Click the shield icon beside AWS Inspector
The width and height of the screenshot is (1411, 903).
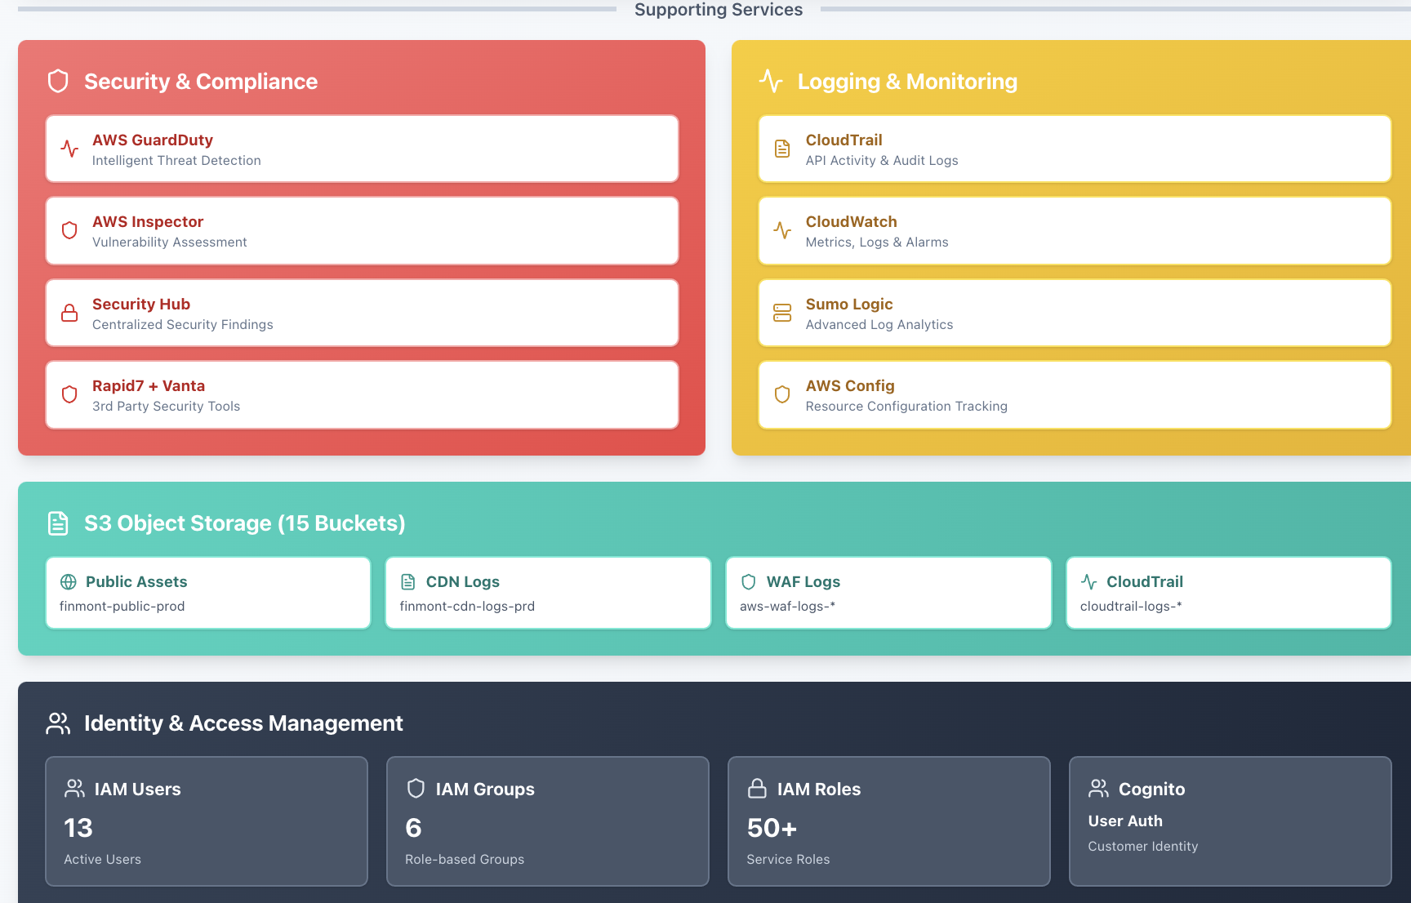coord(69,230)
